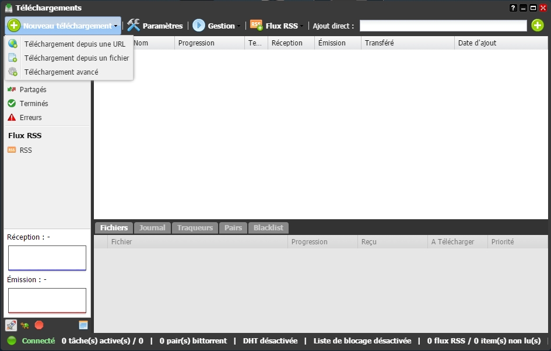Screen dimensions: 551x351
Task: Enable turtle slow-speed mode
Action: pos(24,325)
